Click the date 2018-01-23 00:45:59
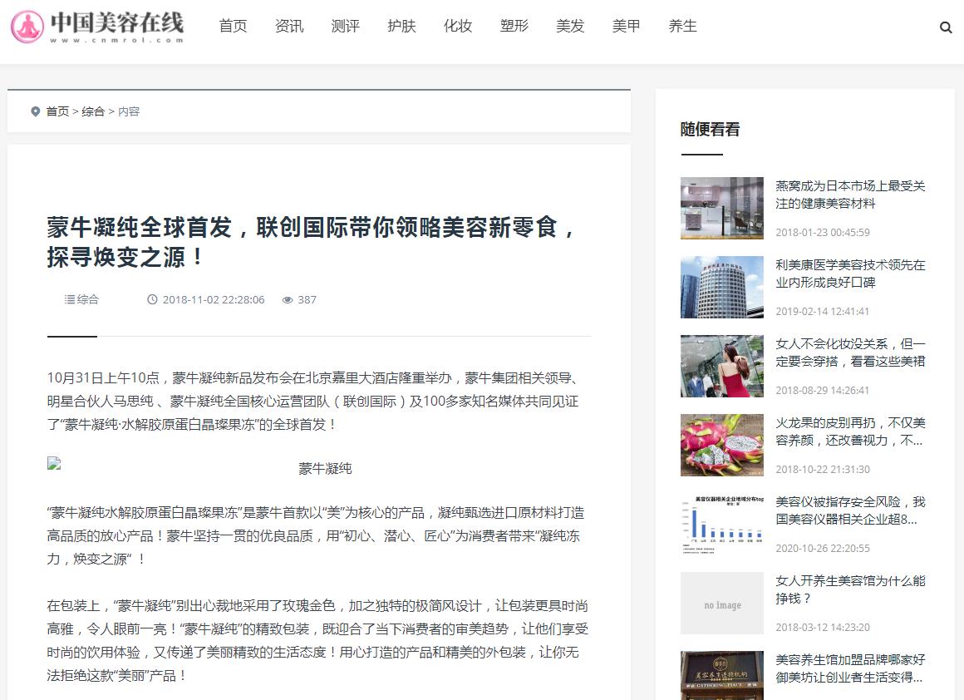964x700 pixels. tap(823, 233)
